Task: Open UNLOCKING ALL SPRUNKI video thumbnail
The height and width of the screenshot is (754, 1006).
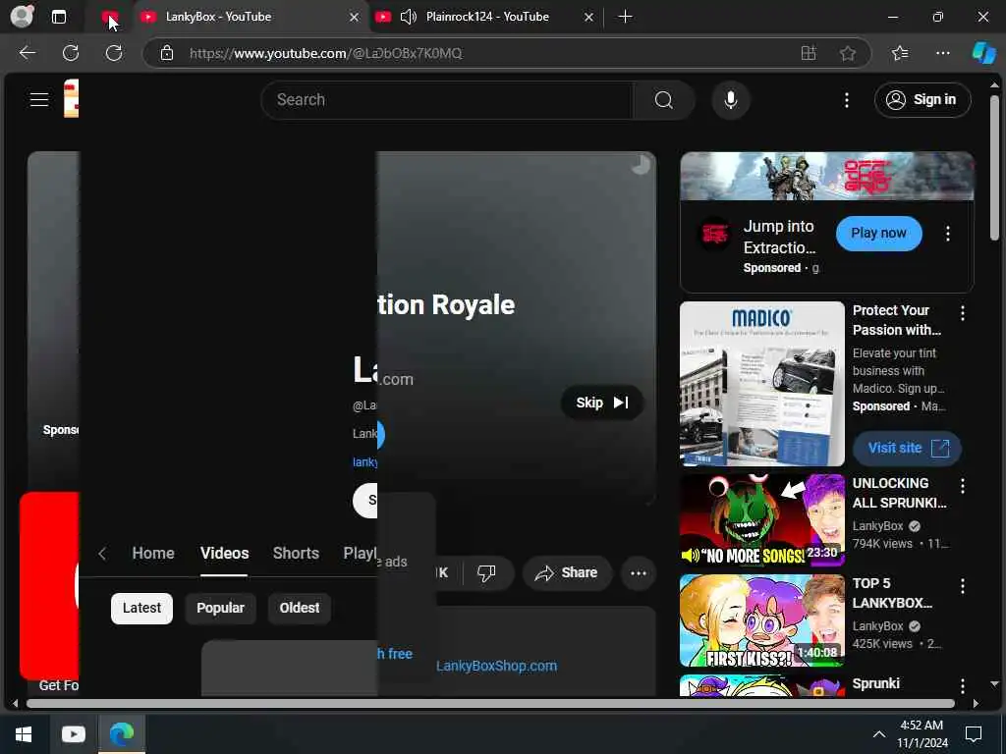Action: pyautogui.click(x=762, y=520)
